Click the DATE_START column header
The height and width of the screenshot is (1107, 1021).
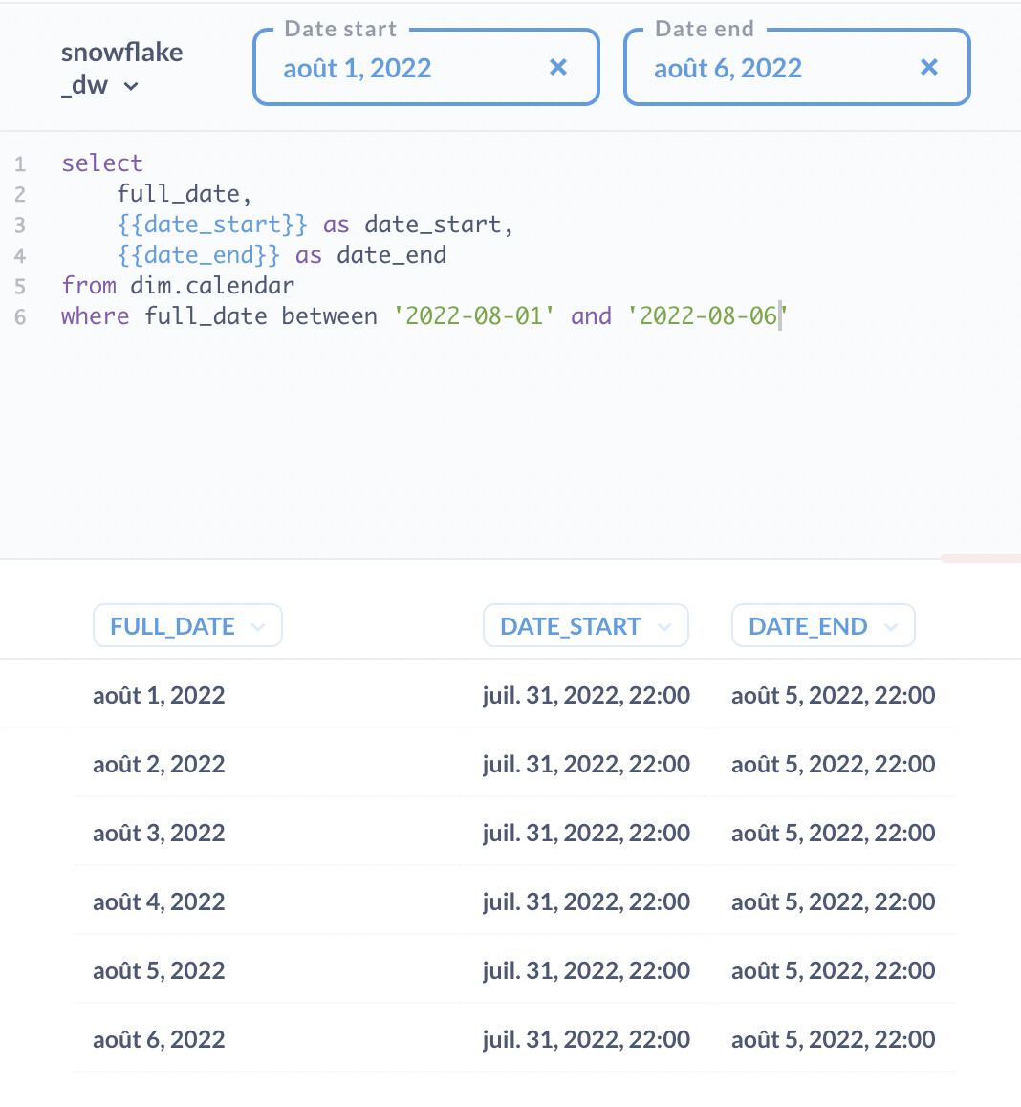point(570,625)
